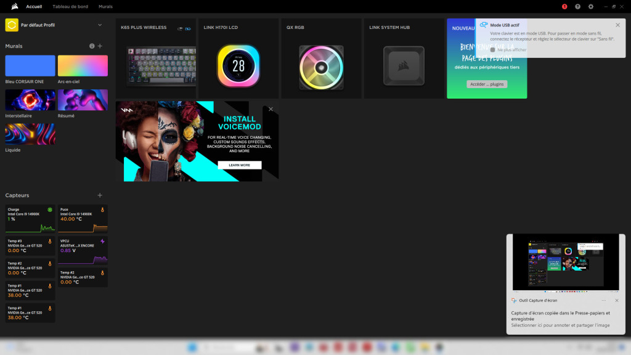The image size is (631, 355).
Task: Open the LINK H170I LCD device card
Action: click(238, 59)
